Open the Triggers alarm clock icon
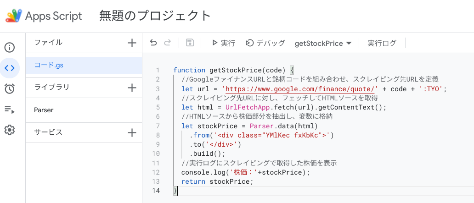474x203 pixels. click(10, 89)
